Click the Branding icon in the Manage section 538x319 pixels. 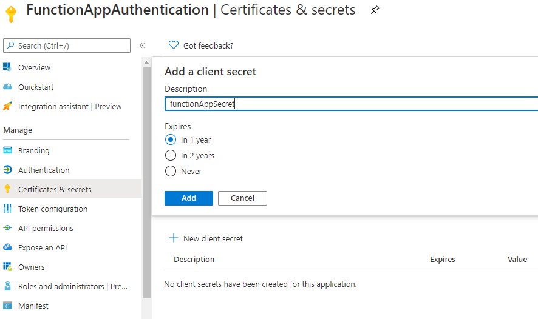pos(7,150)
